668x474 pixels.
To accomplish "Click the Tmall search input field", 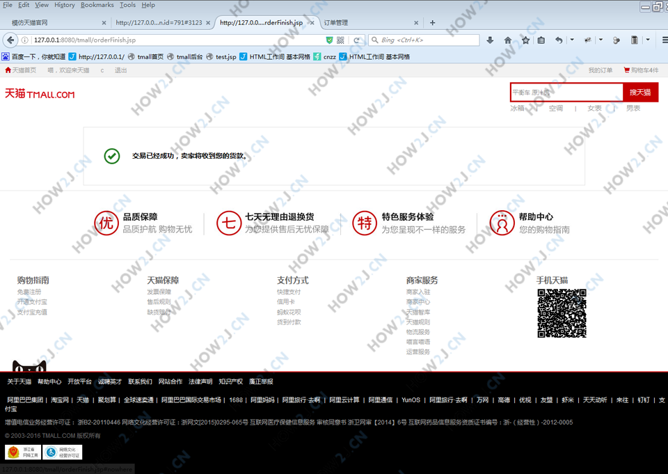I will 566,93.
